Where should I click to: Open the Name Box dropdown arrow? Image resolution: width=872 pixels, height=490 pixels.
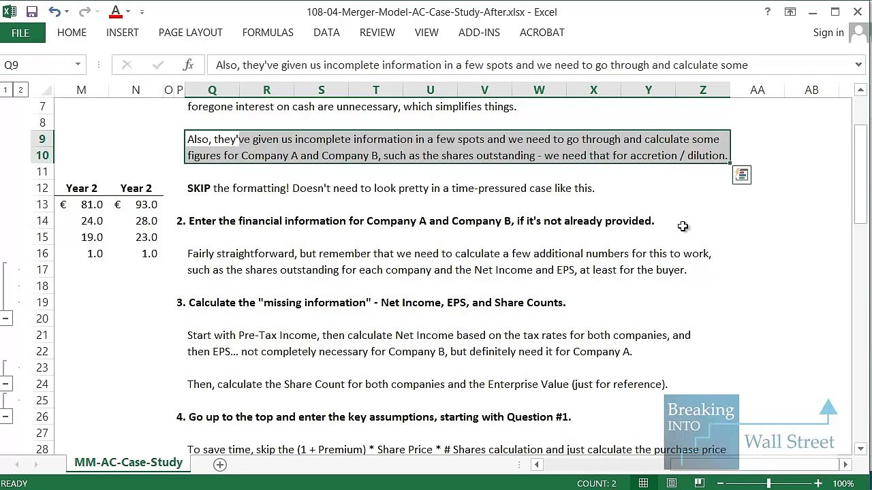coord(78,65)
